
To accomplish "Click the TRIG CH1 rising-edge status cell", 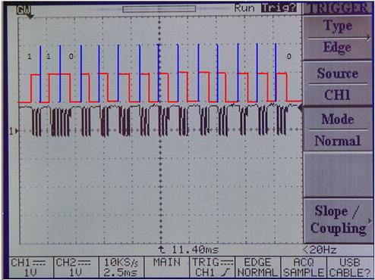I will pos(213,267).
